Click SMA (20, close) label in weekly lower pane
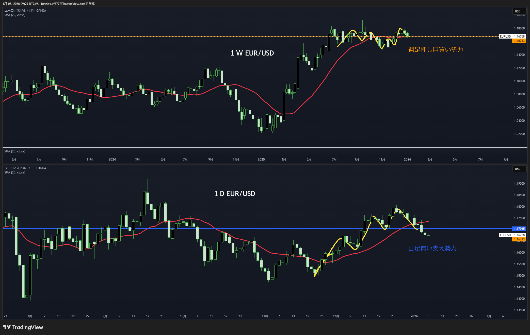 tap(15, 151)
